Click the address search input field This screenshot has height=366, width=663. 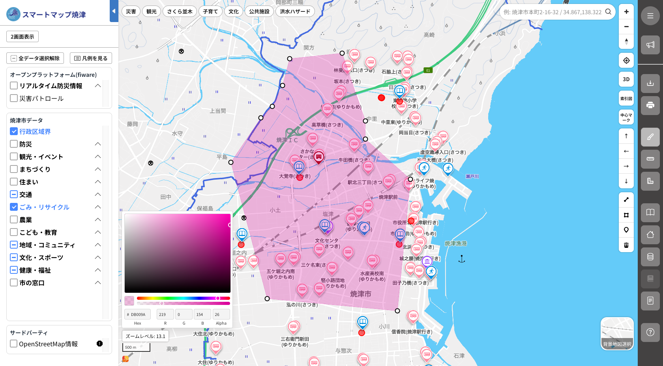click(x=552, y=12)
